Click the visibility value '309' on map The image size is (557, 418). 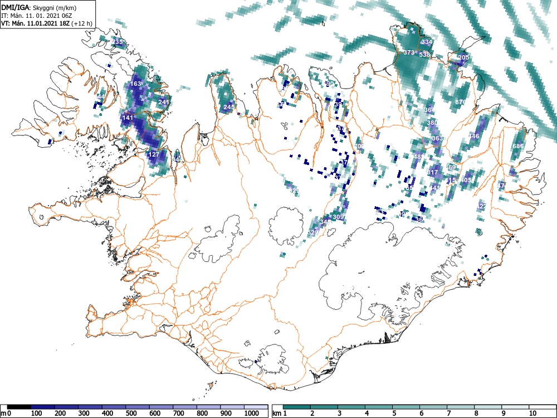338,217
